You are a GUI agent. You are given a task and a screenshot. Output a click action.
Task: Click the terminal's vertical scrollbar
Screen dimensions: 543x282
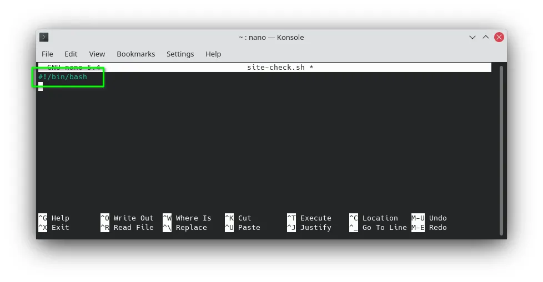tap(501, 150)
